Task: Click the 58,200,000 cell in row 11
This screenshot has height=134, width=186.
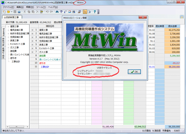Action: [x=172, y=67]
